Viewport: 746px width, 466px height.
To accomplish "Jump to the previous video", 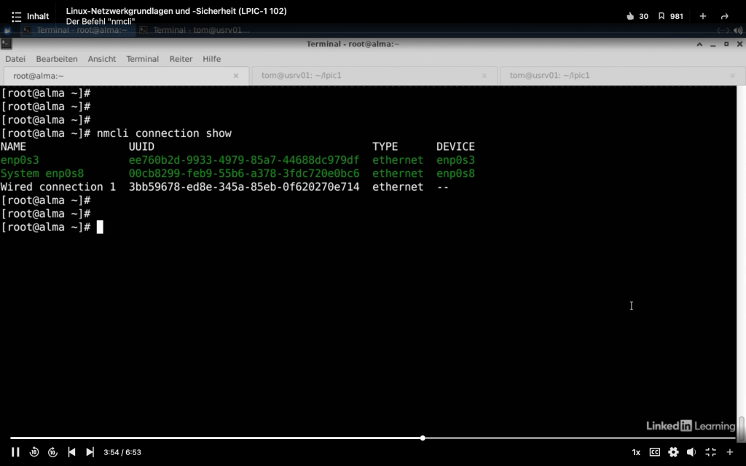I will [71, 452].
